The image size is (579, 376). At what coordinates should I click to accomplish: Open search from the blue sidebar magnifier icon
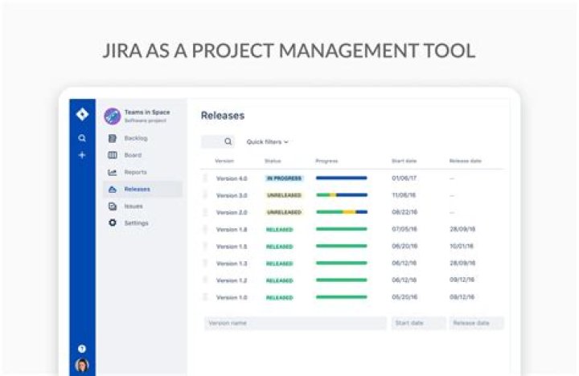click(x=81, y=138)
